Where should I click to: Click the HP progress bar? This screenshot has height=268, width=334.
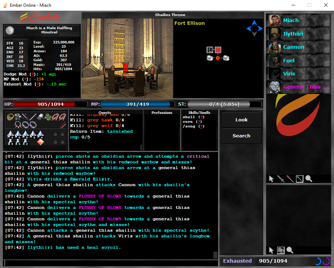(x=50, y=104)
